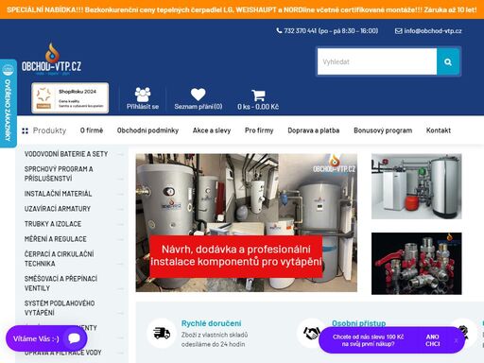Click the heart icon for Seznam přání
The width and height of the screenshot is (484, 363).
point(199,95)
